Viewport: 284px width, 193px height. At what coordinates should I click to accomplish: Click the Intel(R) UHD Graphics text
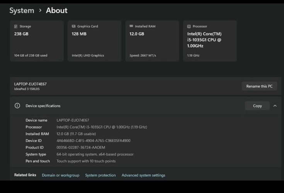[x=88, y=55]
